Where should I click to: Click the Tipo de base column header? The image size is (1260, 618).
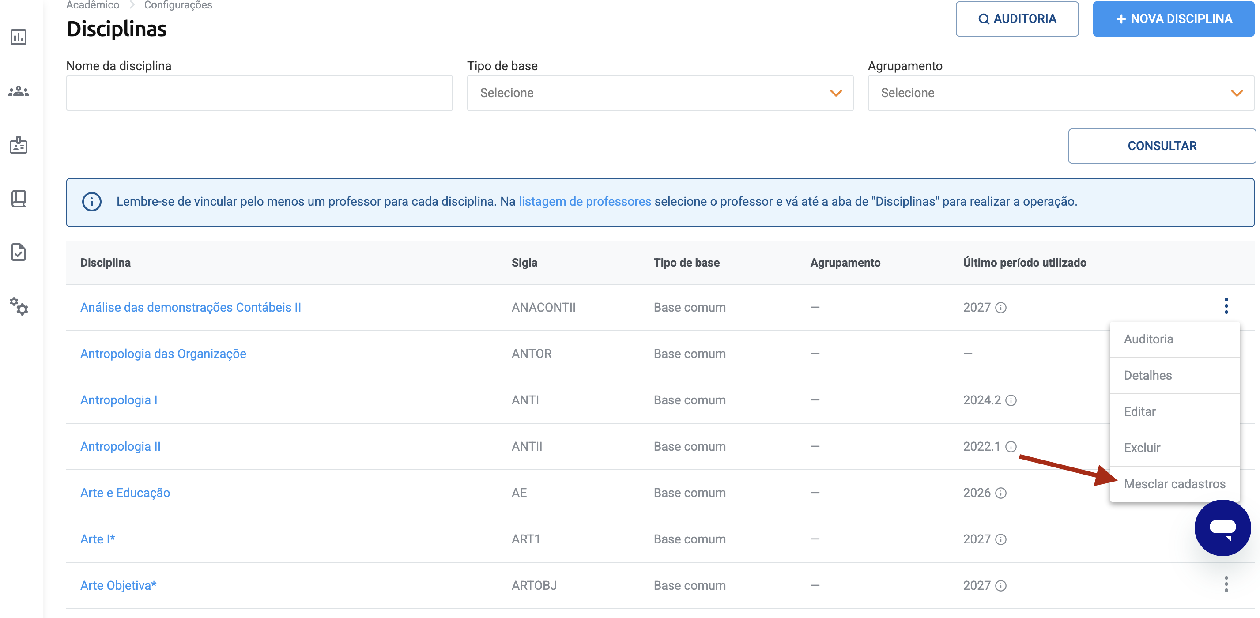click(686, 263)
